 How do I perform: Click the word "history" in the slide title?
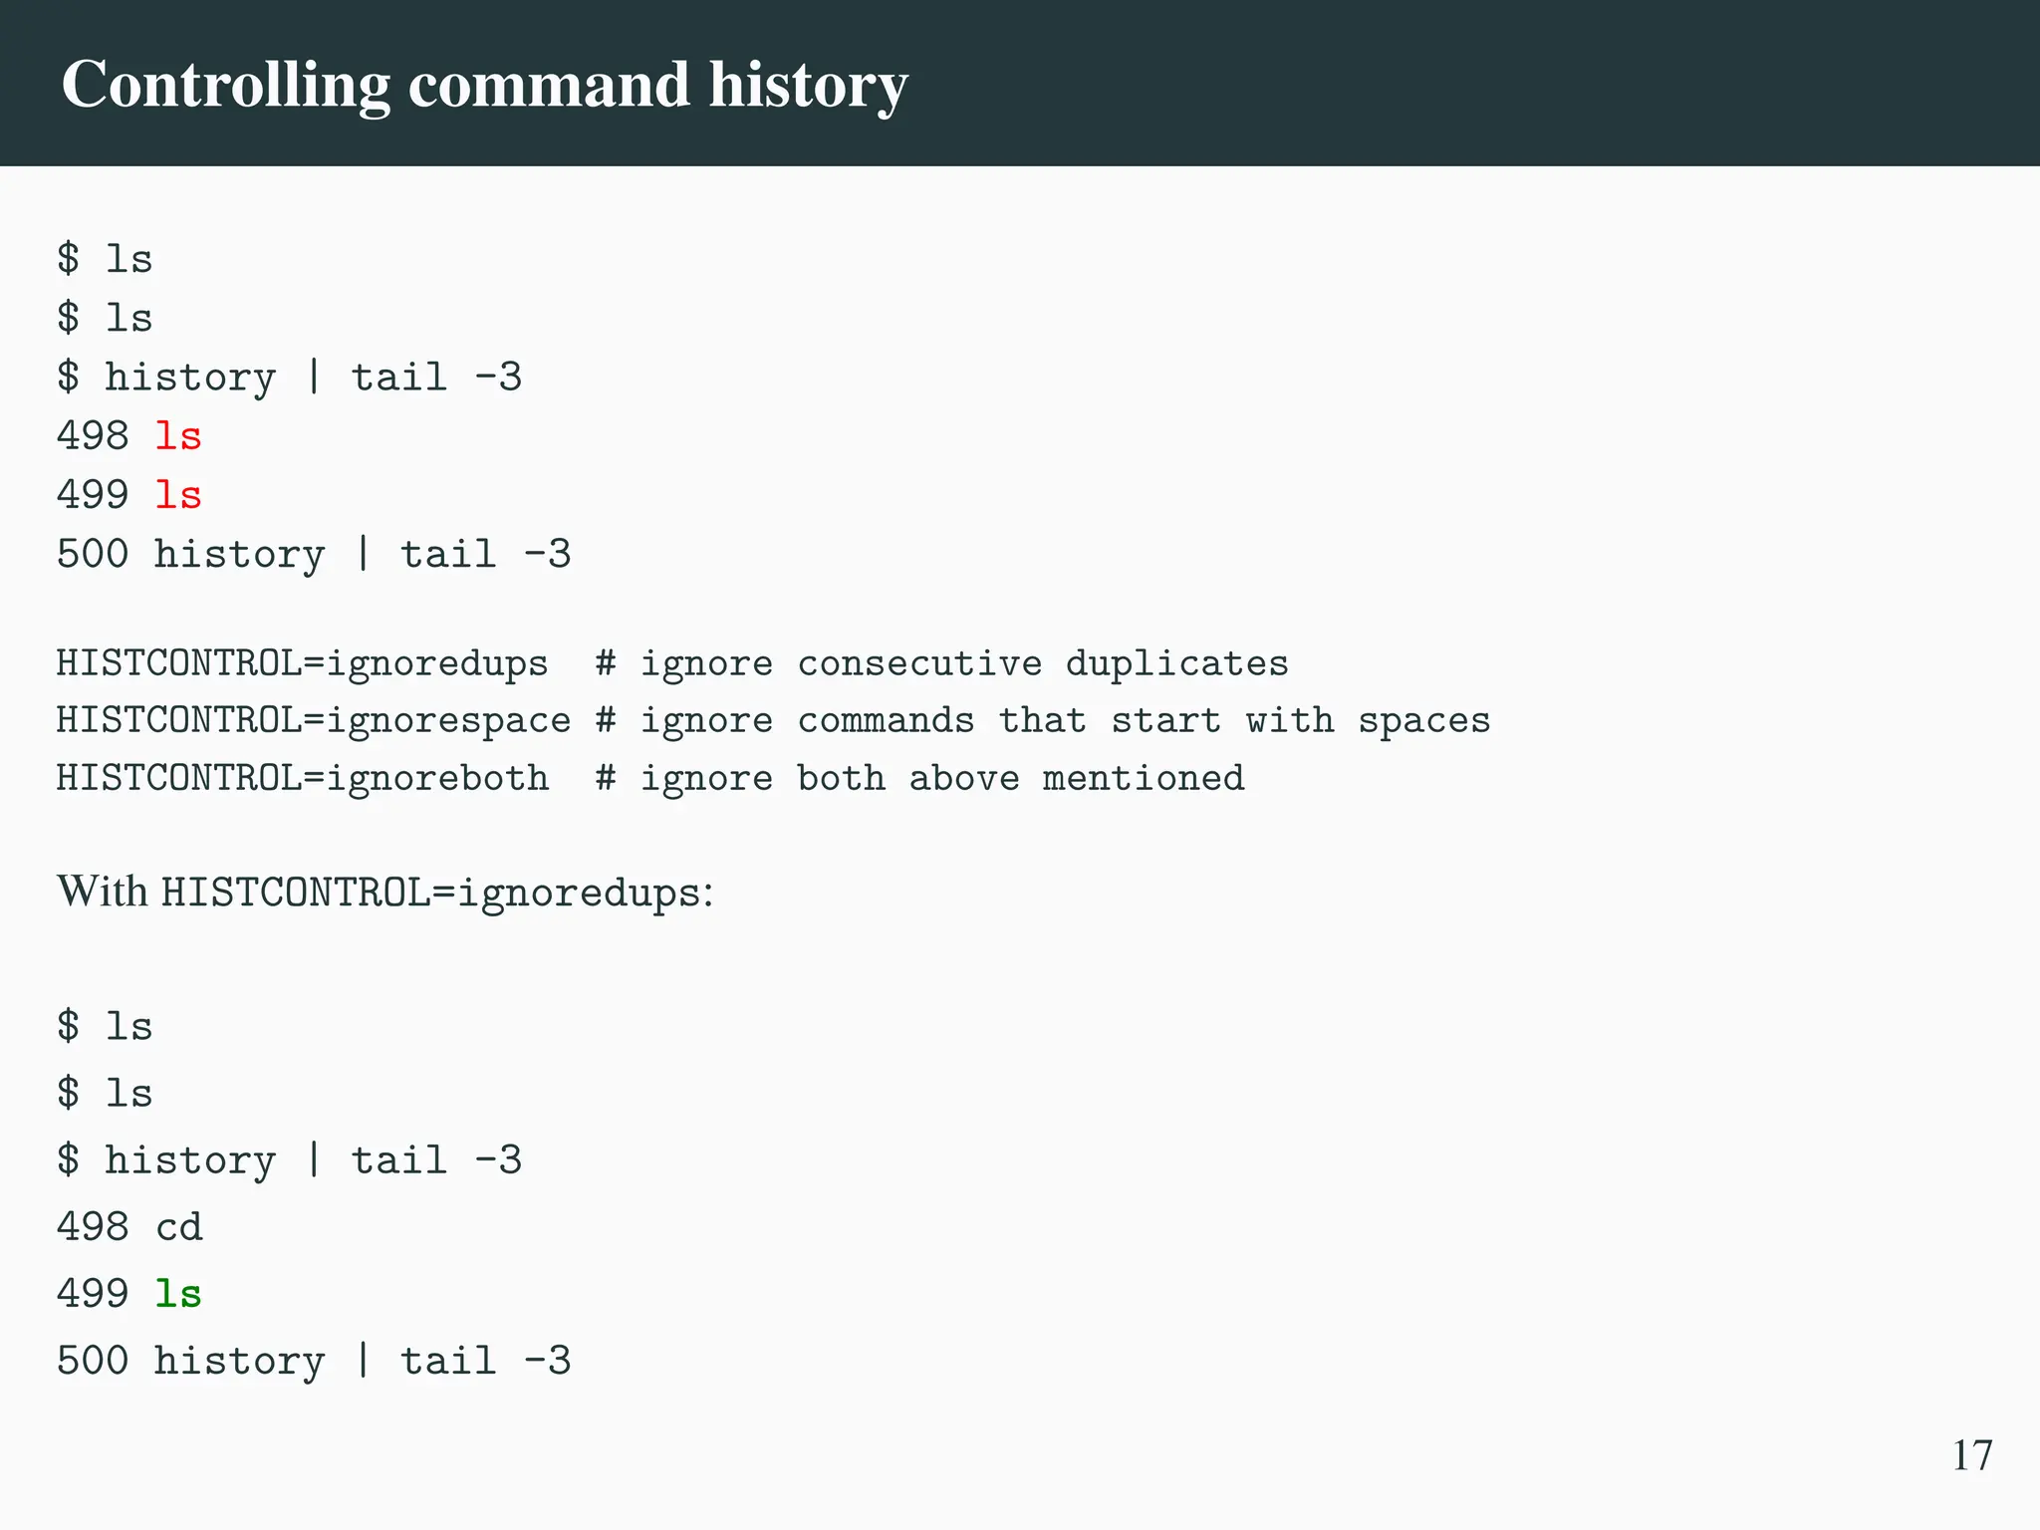tap(808, 85)
